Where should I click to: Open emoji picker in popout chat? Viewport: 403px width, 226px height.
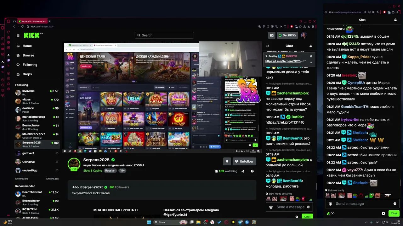pyautogui.click(x=395, y=204)
